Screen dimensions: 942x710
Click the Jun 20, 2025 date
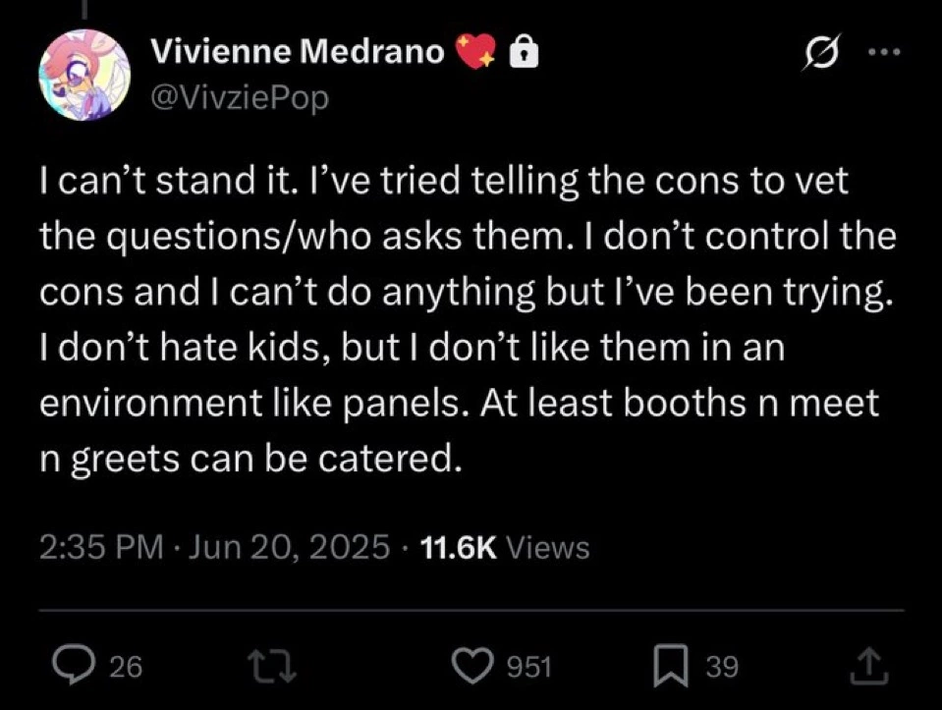[289, 547]
